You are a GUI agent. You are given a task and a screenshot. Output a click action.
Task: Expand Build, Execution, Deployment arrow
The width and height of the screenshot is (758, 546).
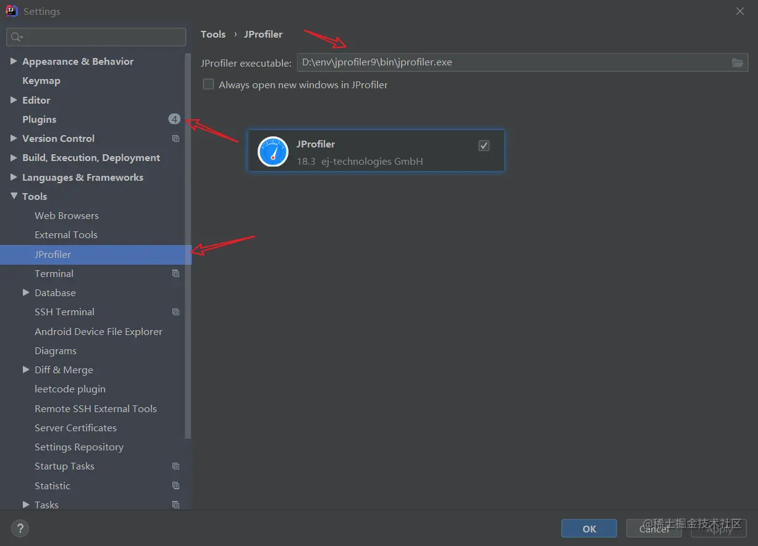pos(14,157)
